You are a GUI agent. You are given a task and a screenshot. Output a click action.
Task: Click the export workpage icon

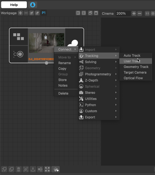37,13
